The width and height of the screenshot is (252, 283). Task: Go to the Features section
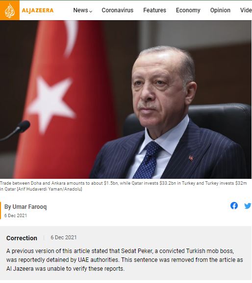(x=154, y=10)
